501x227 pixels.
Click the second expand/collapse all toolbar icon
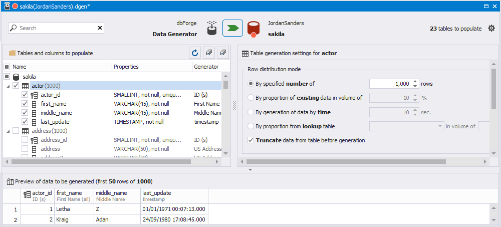(223, 53)
